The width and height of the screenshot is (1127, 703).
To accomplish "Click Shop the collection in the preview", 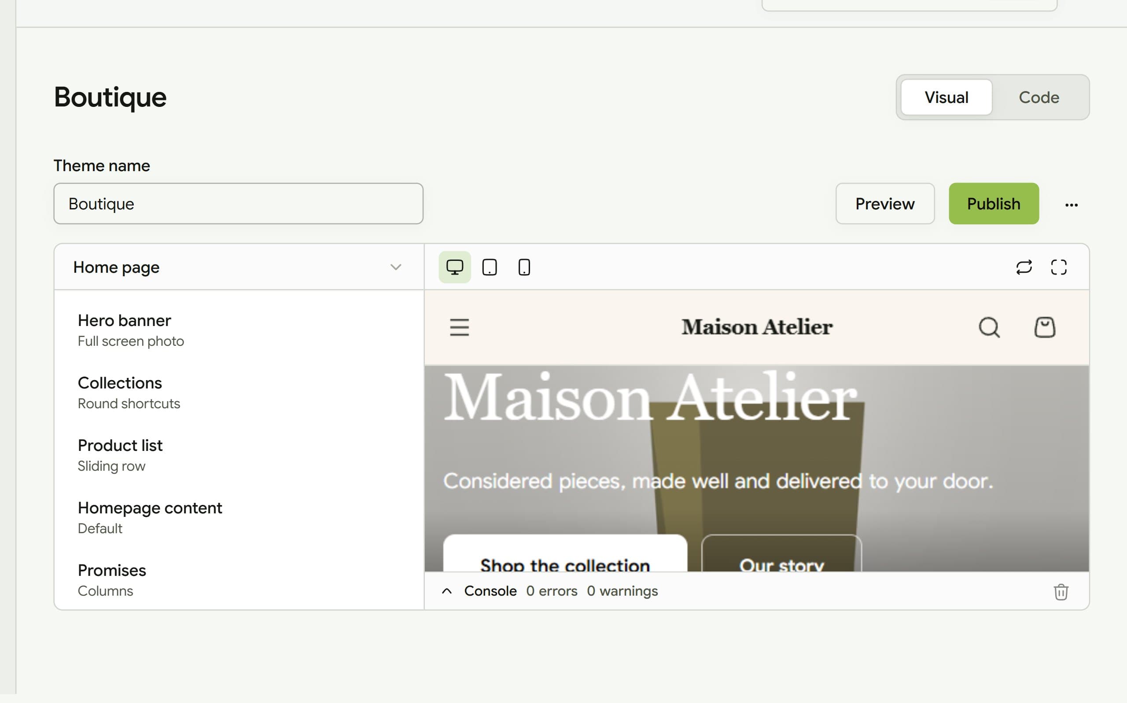I will [565, 553].
